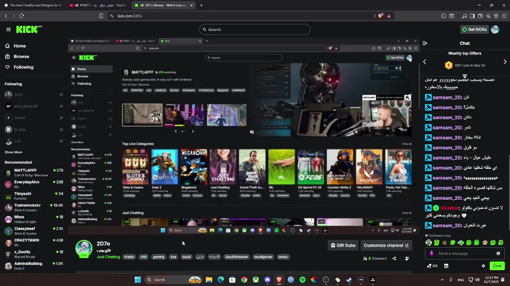Open Brave Leo AI sparkle icon
The image size is (510, 286).
click(x=488, y=16)
